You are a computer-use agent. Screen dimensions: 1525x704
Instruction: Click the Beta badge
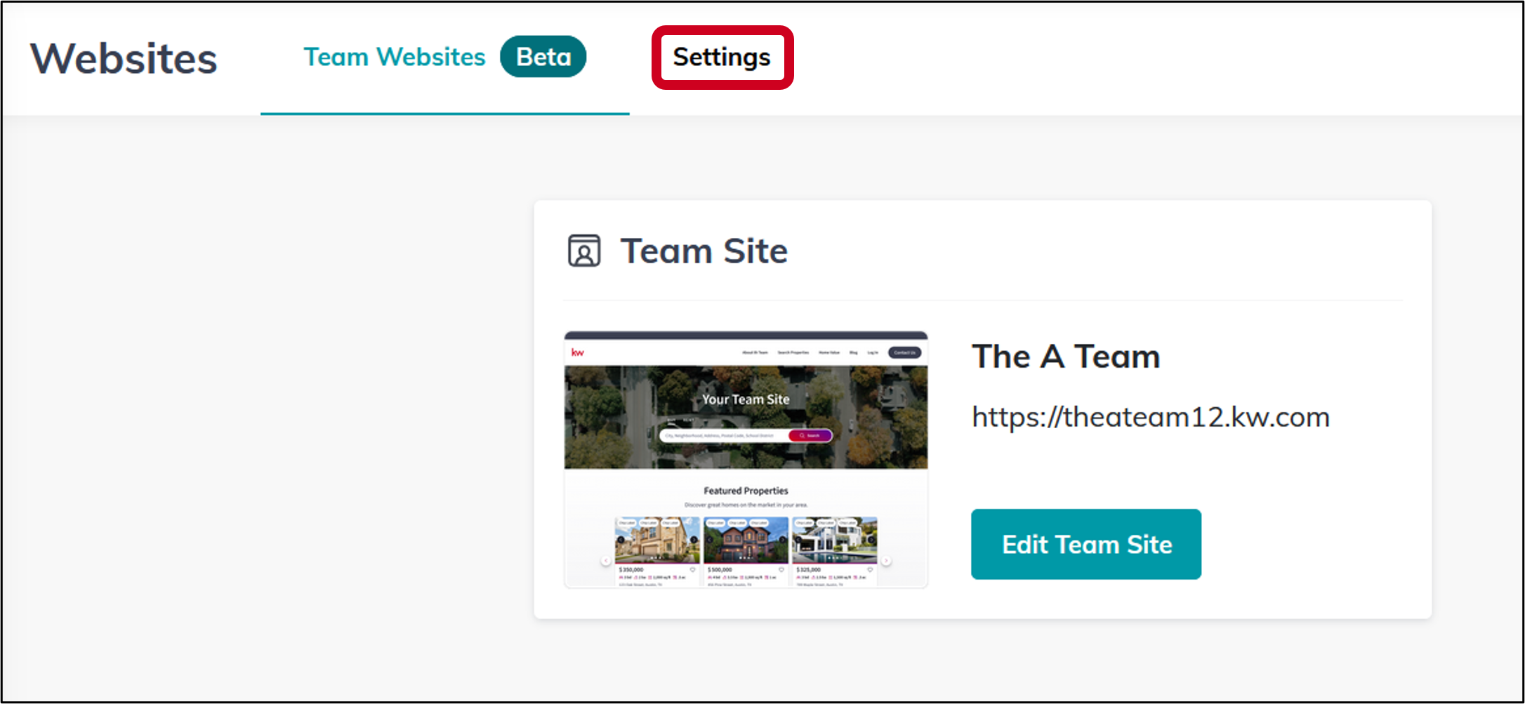pyautogui.click(x=543, y=57)
